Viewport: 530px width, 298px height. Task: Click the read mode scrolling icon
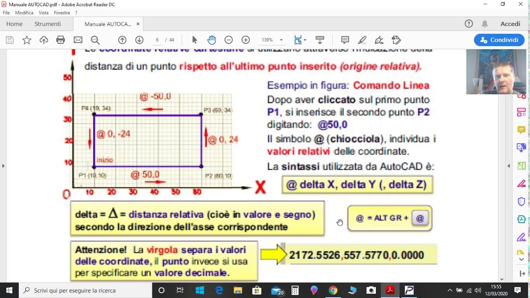(x=320, y=40)
